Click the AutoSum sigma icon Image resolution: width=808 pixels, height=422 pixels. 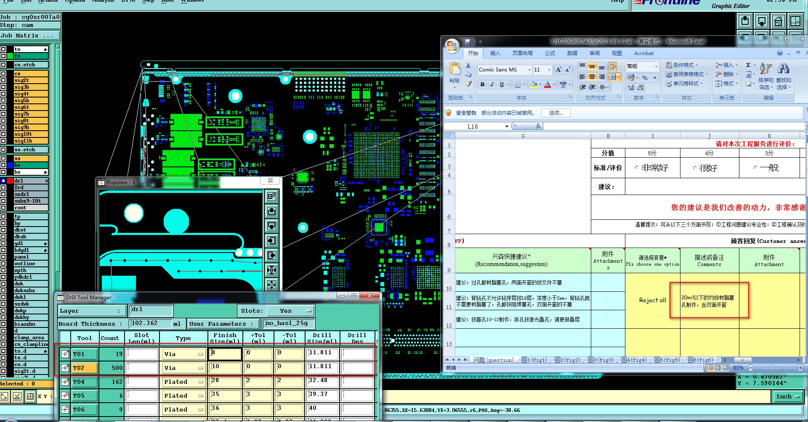[748, 65]
